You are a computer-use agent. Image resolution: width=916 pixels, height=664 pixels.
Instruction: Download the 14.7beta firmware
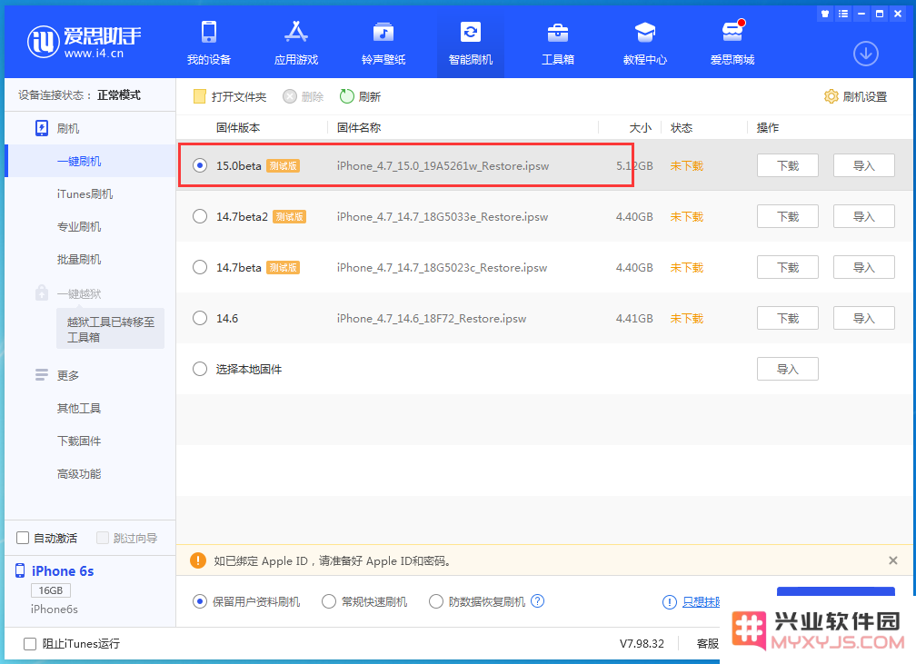click(788, 267)
